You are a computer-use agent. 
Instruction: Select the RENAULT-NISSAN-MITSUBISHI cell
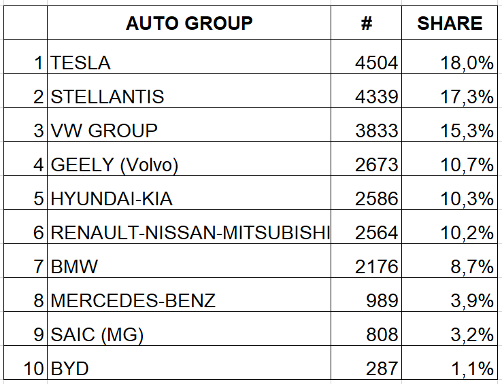point(189,227)
